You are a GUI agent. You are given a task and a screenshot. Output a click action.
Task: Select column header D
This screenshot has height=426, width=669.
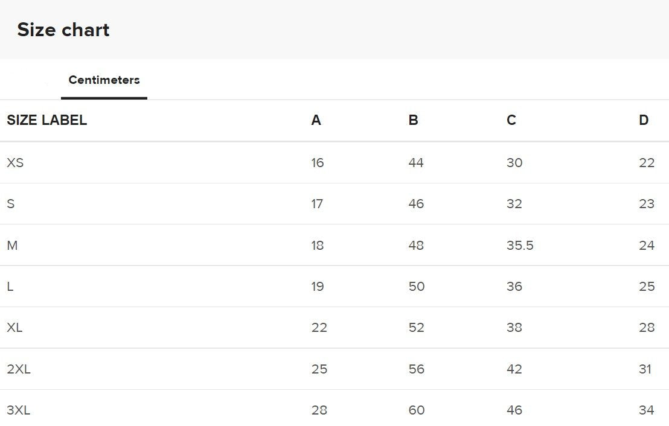pyautogui.click(x=644, y=120)
